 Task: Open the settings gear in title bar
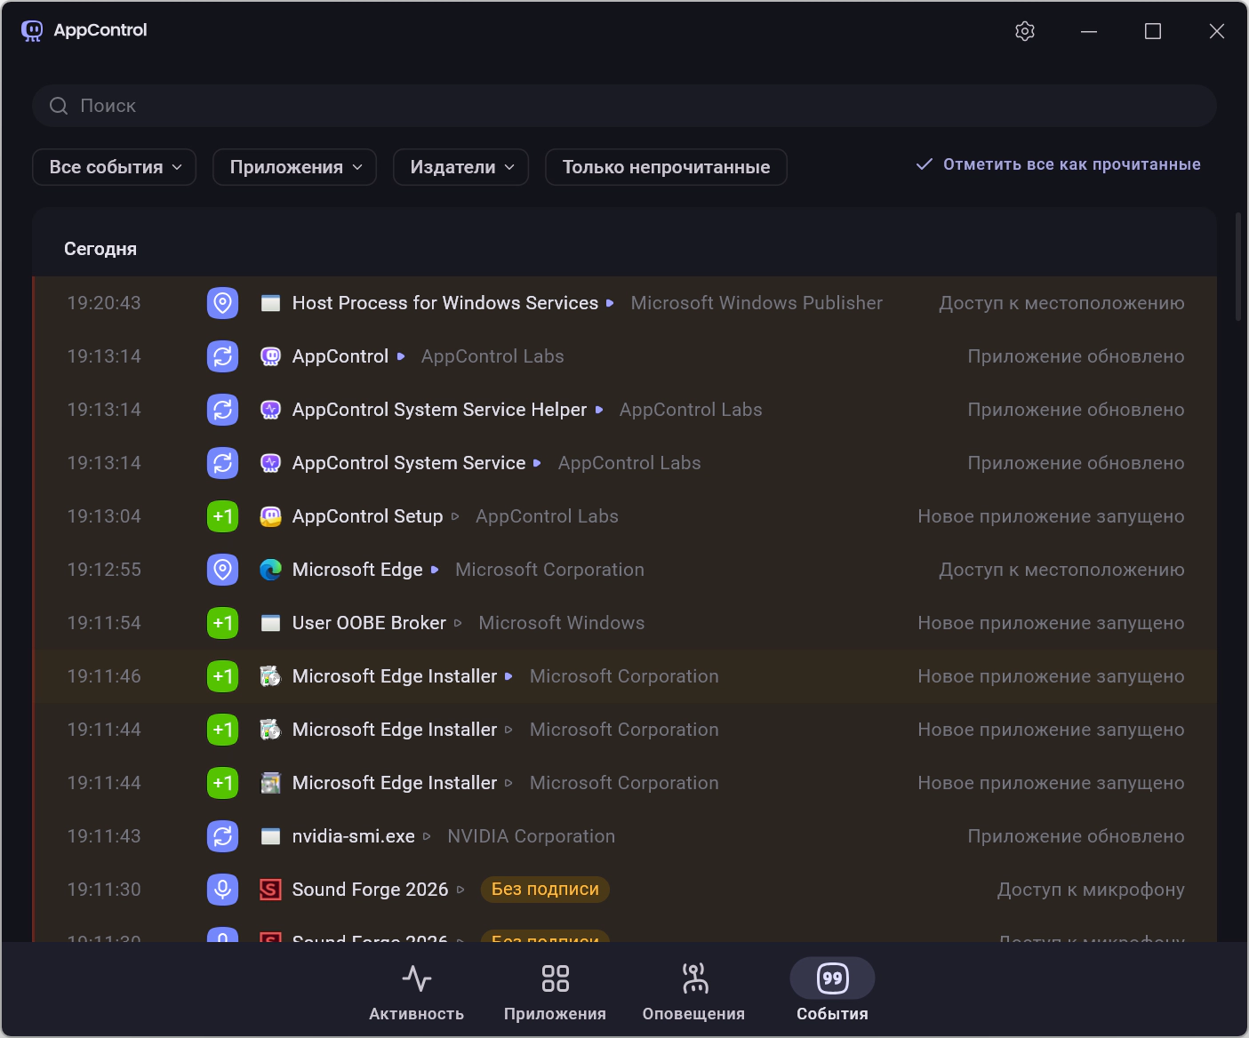pos(1025,31)
